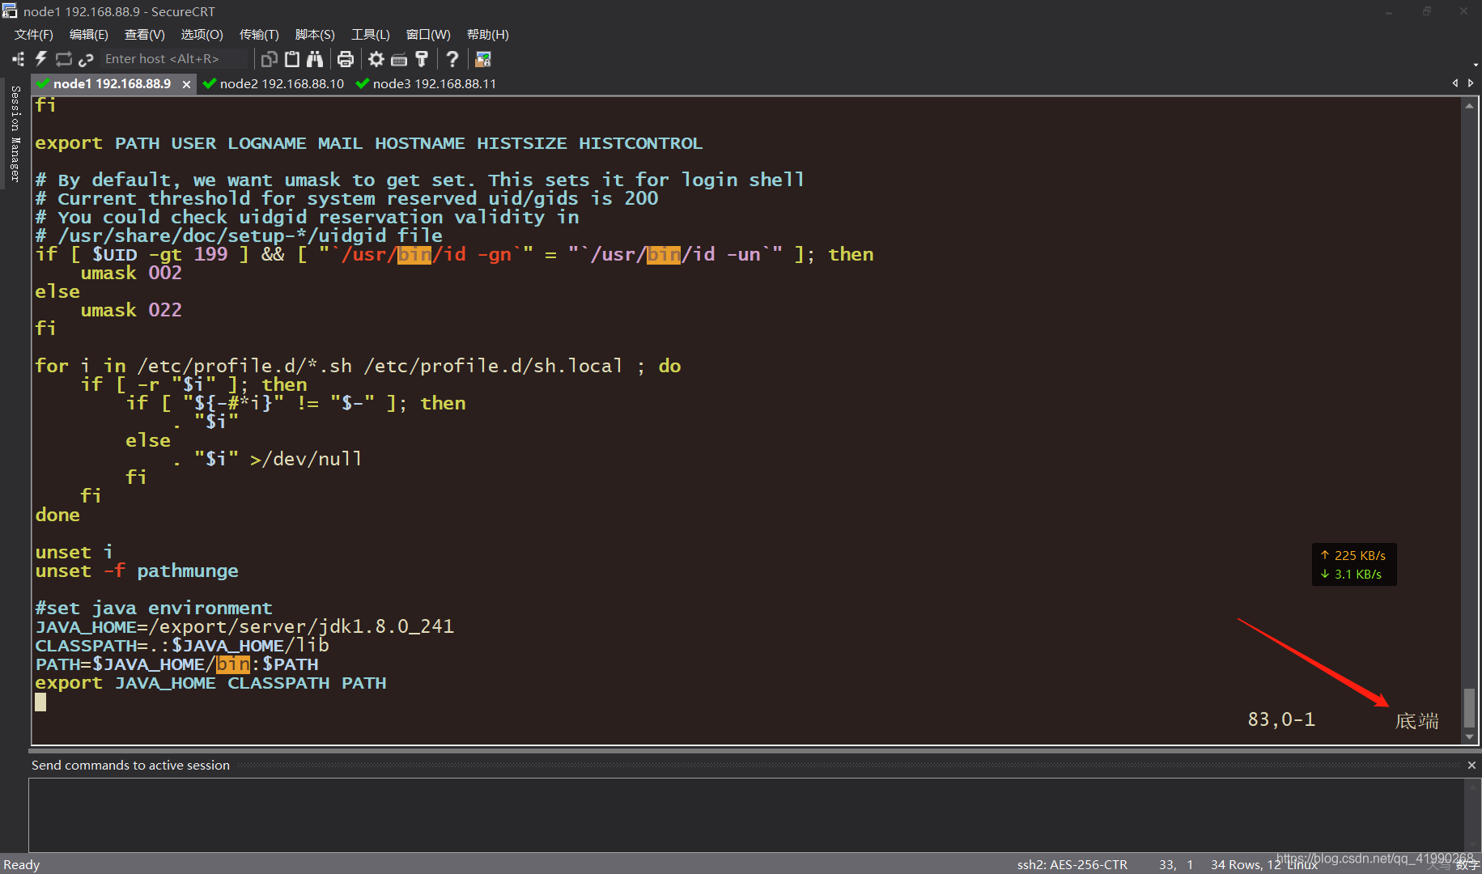Image resolution: width=1482 pixels, height=874 pixels.
Task: Click the Print icon
Action: pos(346,59)
